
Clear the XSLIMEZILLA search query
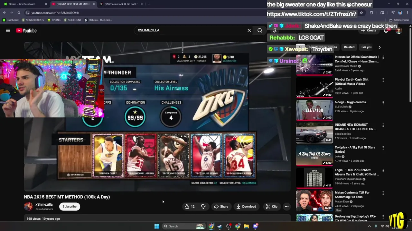[249, 30]
